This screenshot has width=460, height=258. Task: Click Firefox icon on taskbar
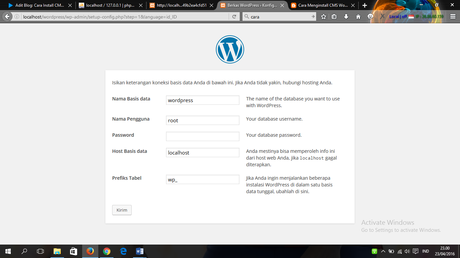(90, 251)
